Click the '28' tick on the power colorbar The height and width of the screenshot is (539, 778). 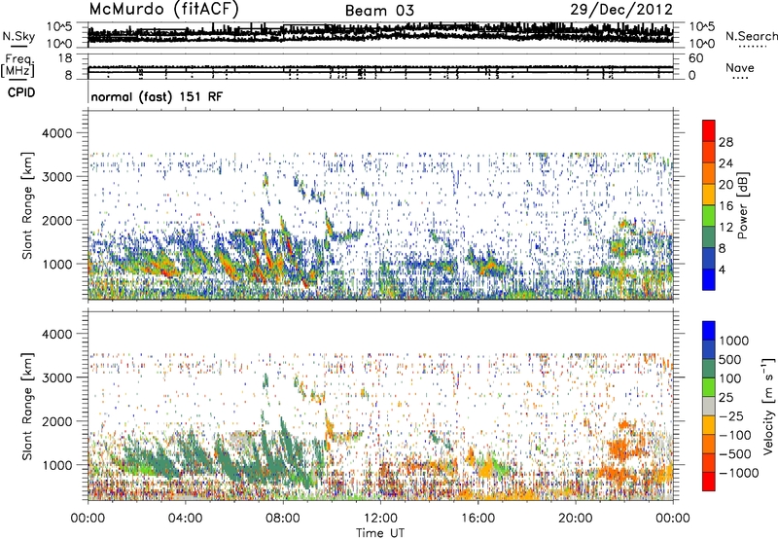(x=725, y=142)
